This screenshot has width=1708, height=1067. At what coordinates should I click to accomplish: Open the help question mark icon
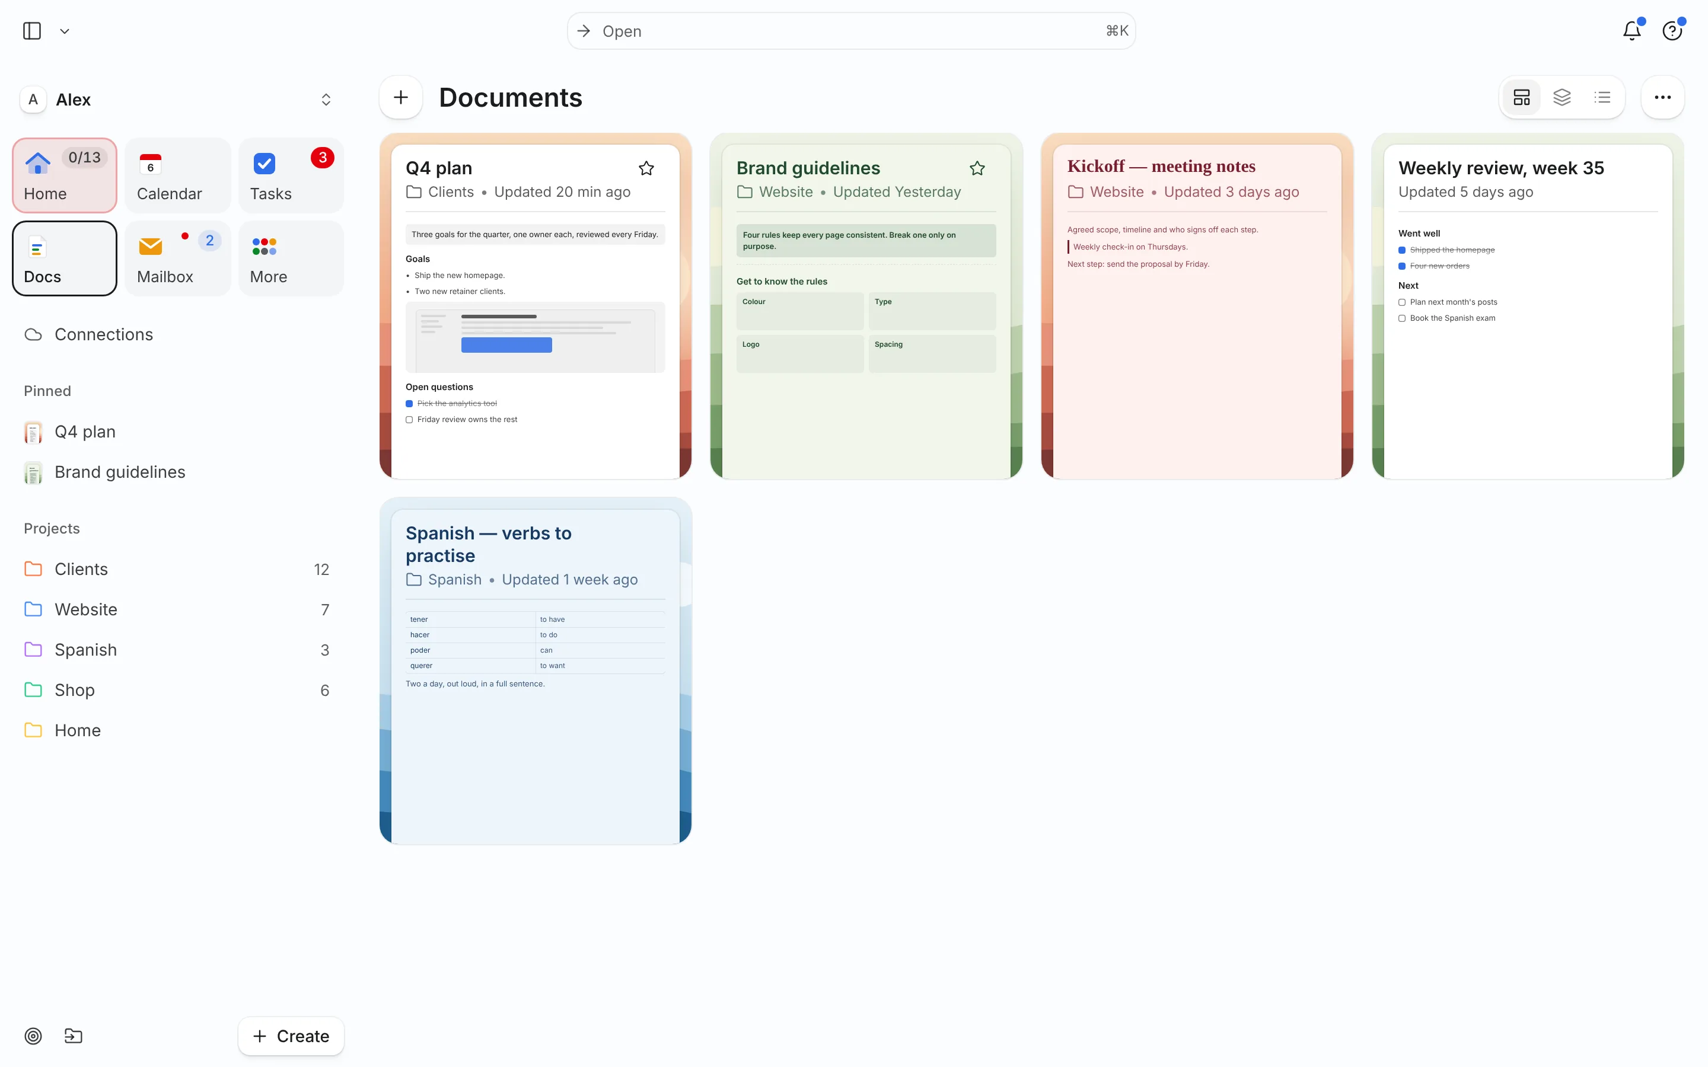pos(1672,31)
